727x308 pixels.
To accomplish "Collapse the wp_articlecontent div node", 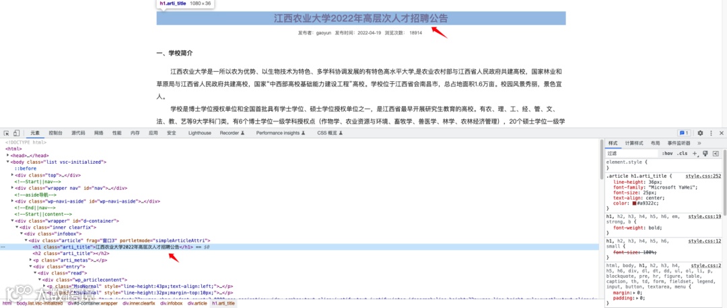I will click(x=40, y=279).
